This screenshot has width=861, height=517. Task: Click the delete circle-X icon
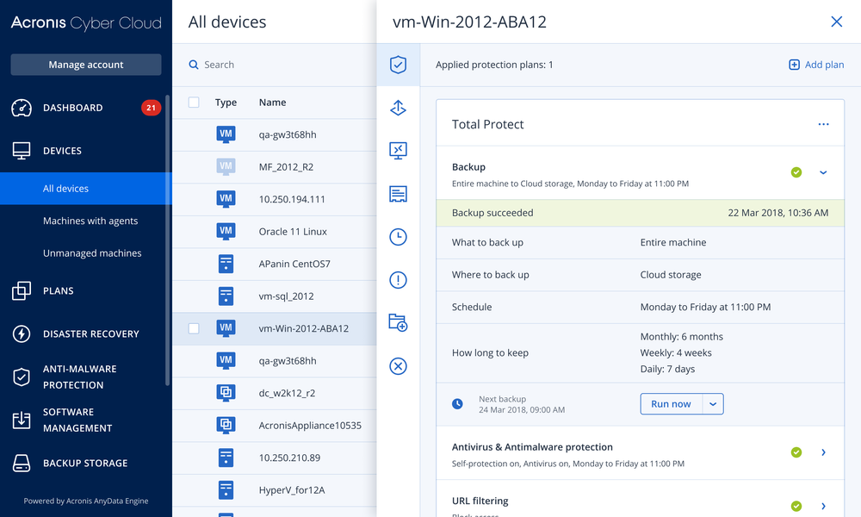[x=398, y=366]
